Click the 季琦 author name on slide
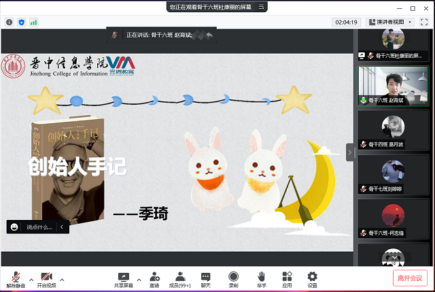The height and width of the screenshot is (292, 435). 154,214
